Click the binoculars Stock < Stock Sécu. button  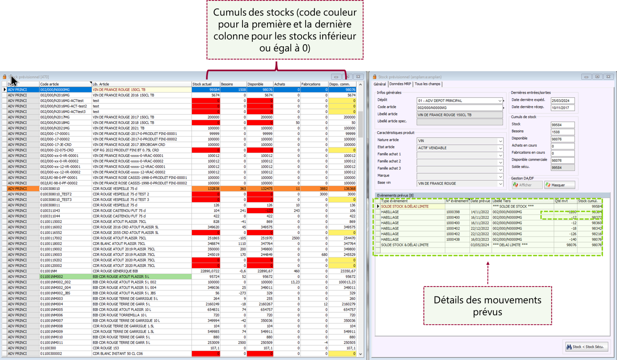[587, 347]
